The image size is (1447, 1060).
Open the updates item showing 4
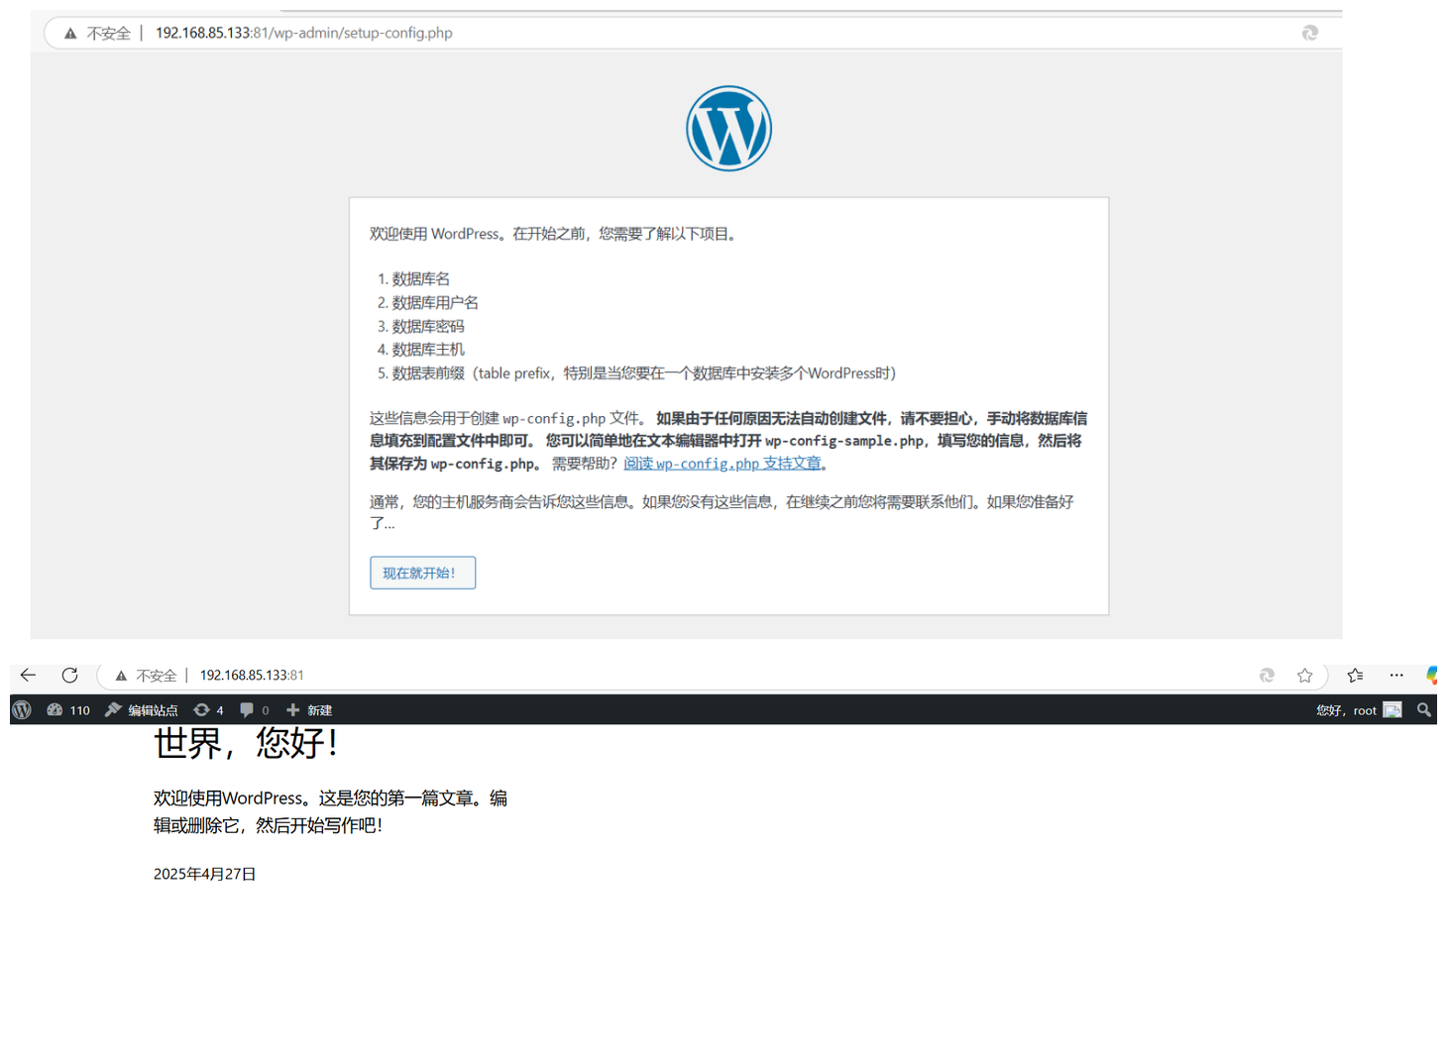208,710
